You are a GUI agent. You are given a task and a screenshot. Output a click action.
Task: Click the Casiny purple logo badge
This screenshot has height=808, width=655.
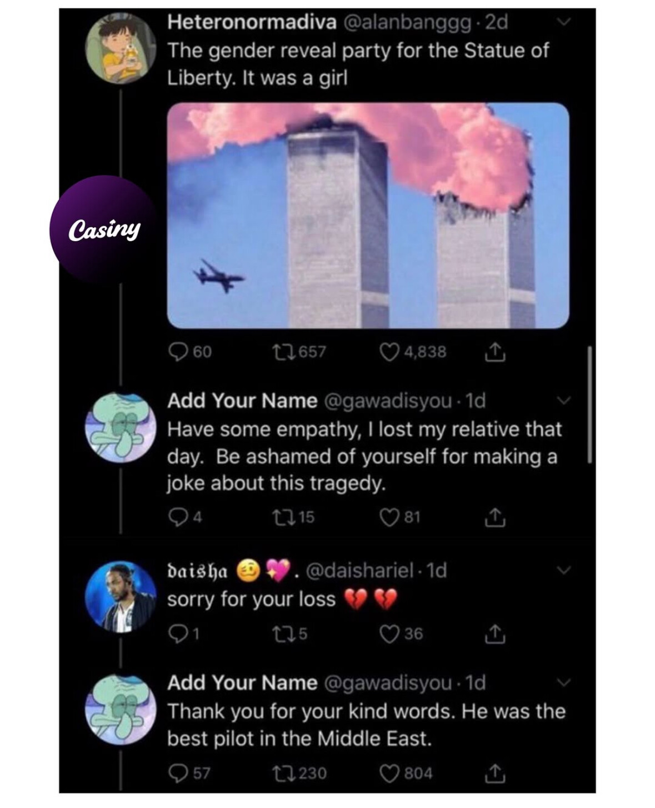click(104, 230)
